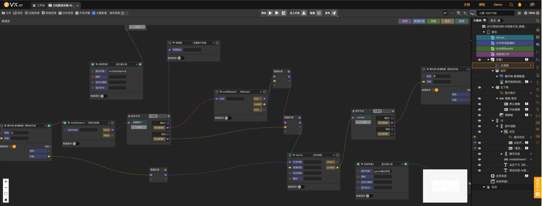
Task: Collapse the 左下角 tree node
Action: [493, 87]
